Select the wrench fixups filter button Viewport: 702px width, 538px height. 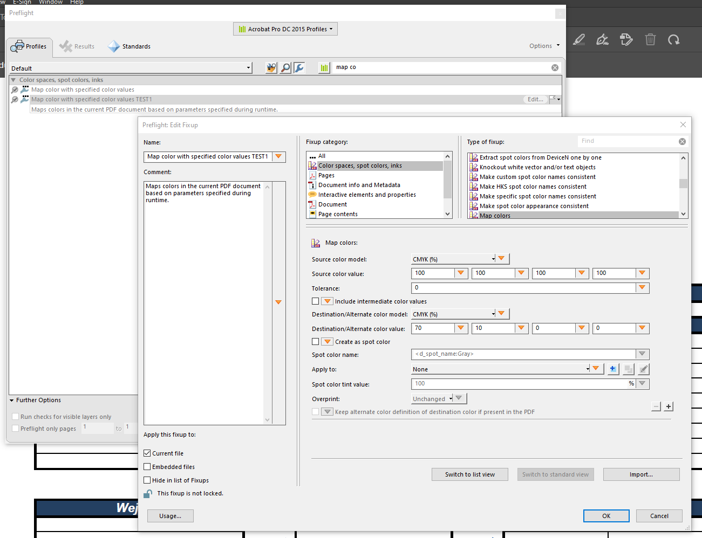tap(299, 68)
